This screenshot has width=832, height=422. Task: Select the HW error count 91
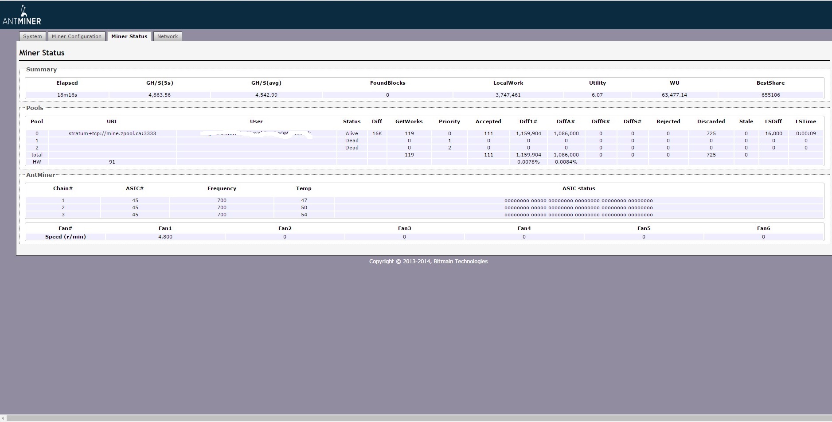pos(112,162)
